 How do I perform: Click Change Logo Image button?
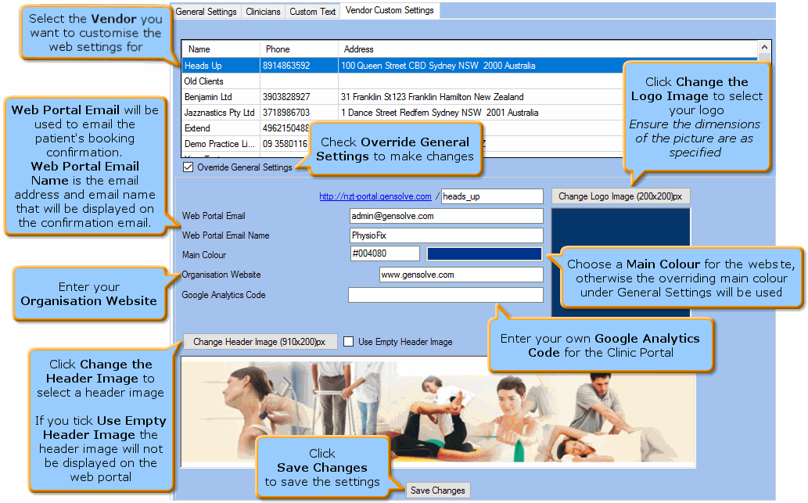[621, 196]
